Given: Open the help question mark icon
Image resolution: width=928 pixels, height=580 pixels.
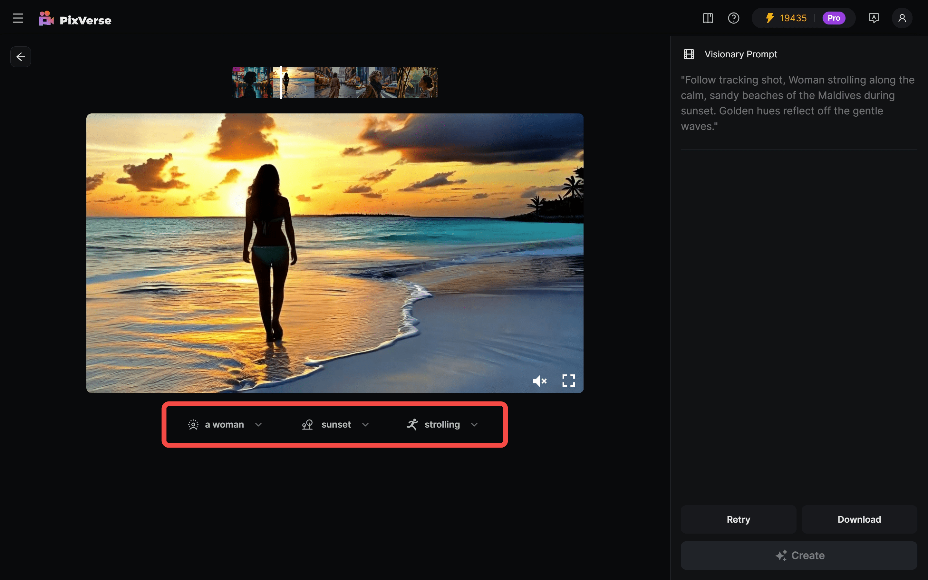Looking at the screenshot, I should (x=733, y=18).
